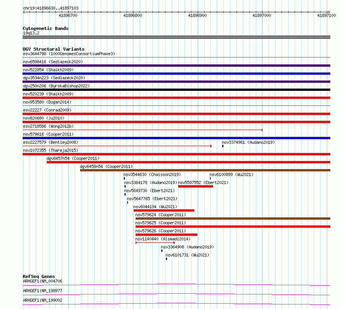Open nsv6100899 (Wu2021) variant label
This screenshot has width=341, height=309.
231,174
